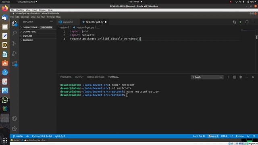
Task: Click the Open Changes compare icon
Action: pos(234,22)
